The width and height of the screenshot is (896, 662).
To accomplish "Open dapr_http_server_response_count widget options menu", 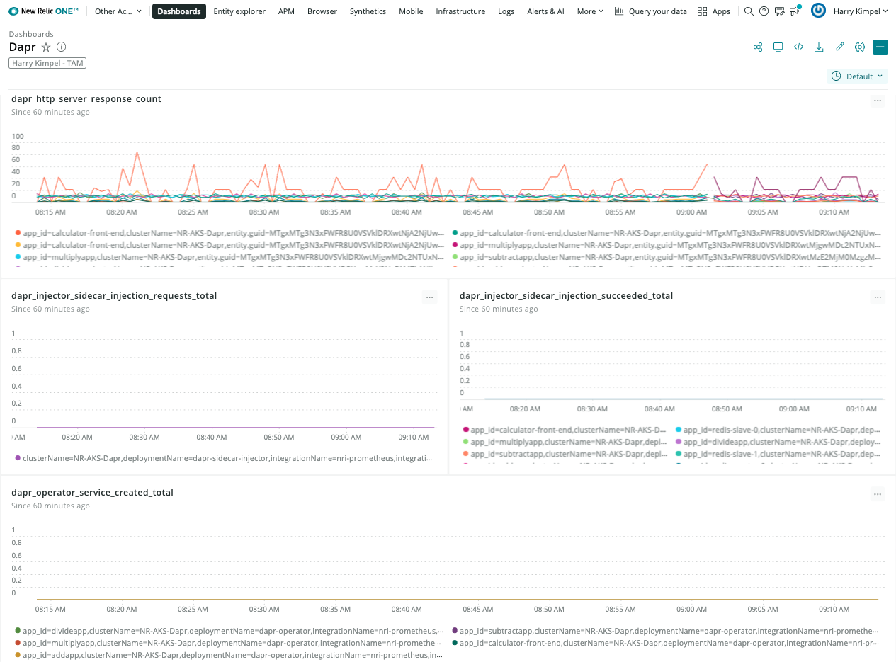I will pos(878,101).
